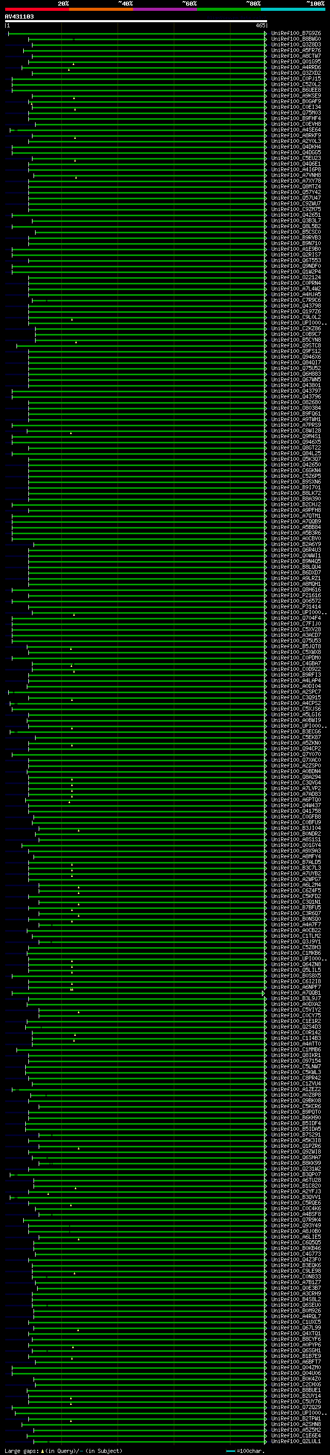Select hit UniRef100_B6UEE8
This screenshot has width=330, height=1455.
coord(296,90)
